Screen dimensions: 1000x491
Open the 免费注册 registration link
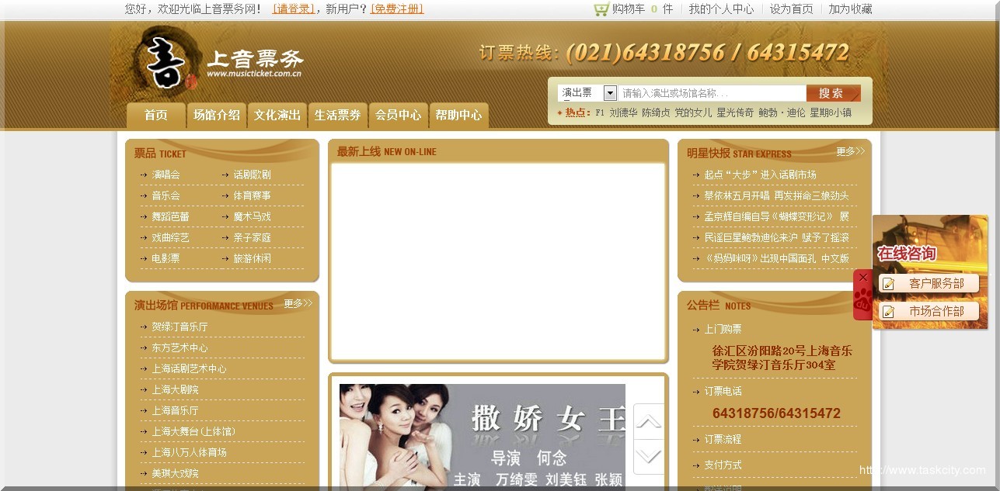point(395,9)
